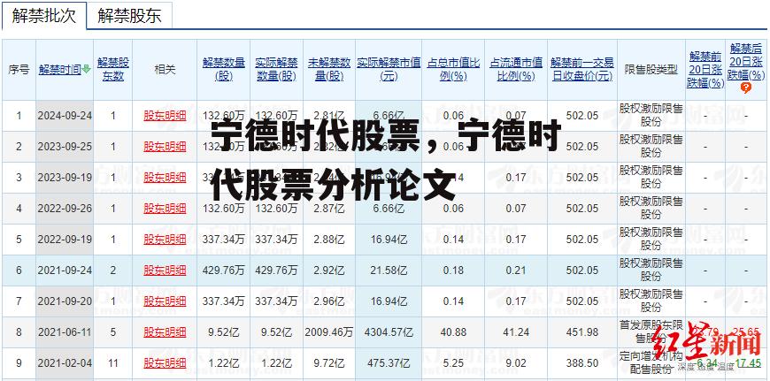
Task: Click the 40.88 total market ratio cell
Action: point(453,332)
